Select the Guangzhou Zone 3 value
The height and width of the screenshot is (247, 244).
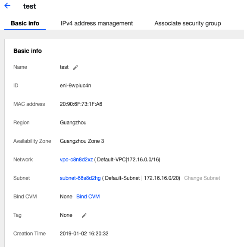coord(82,141)
